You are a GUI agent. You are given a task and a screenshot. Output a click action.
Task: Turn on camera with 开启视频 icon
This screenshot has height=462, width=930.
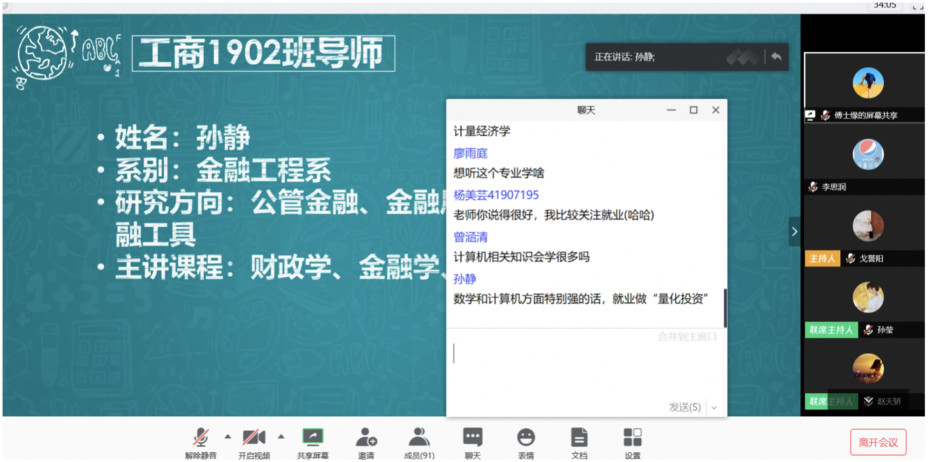tap(254, 438)
